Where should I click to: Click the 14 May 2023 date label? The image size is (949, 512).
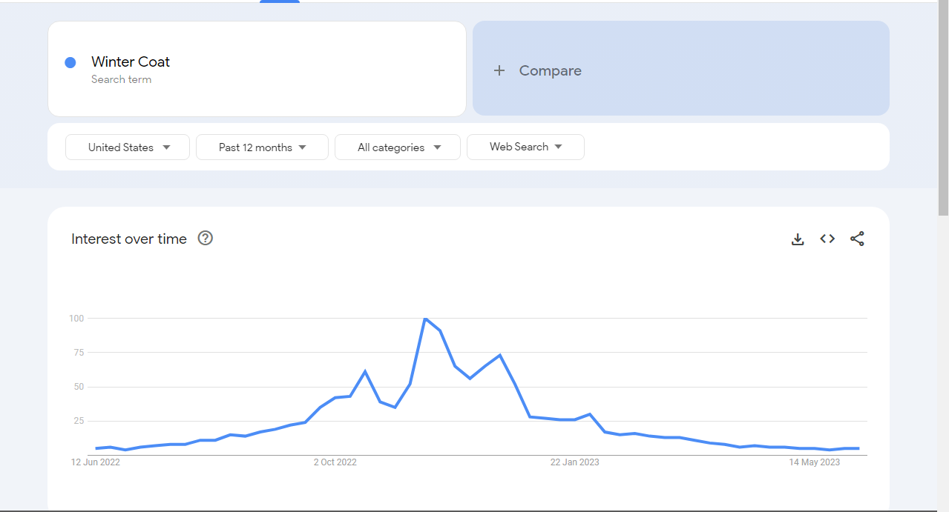pos(814,462)
